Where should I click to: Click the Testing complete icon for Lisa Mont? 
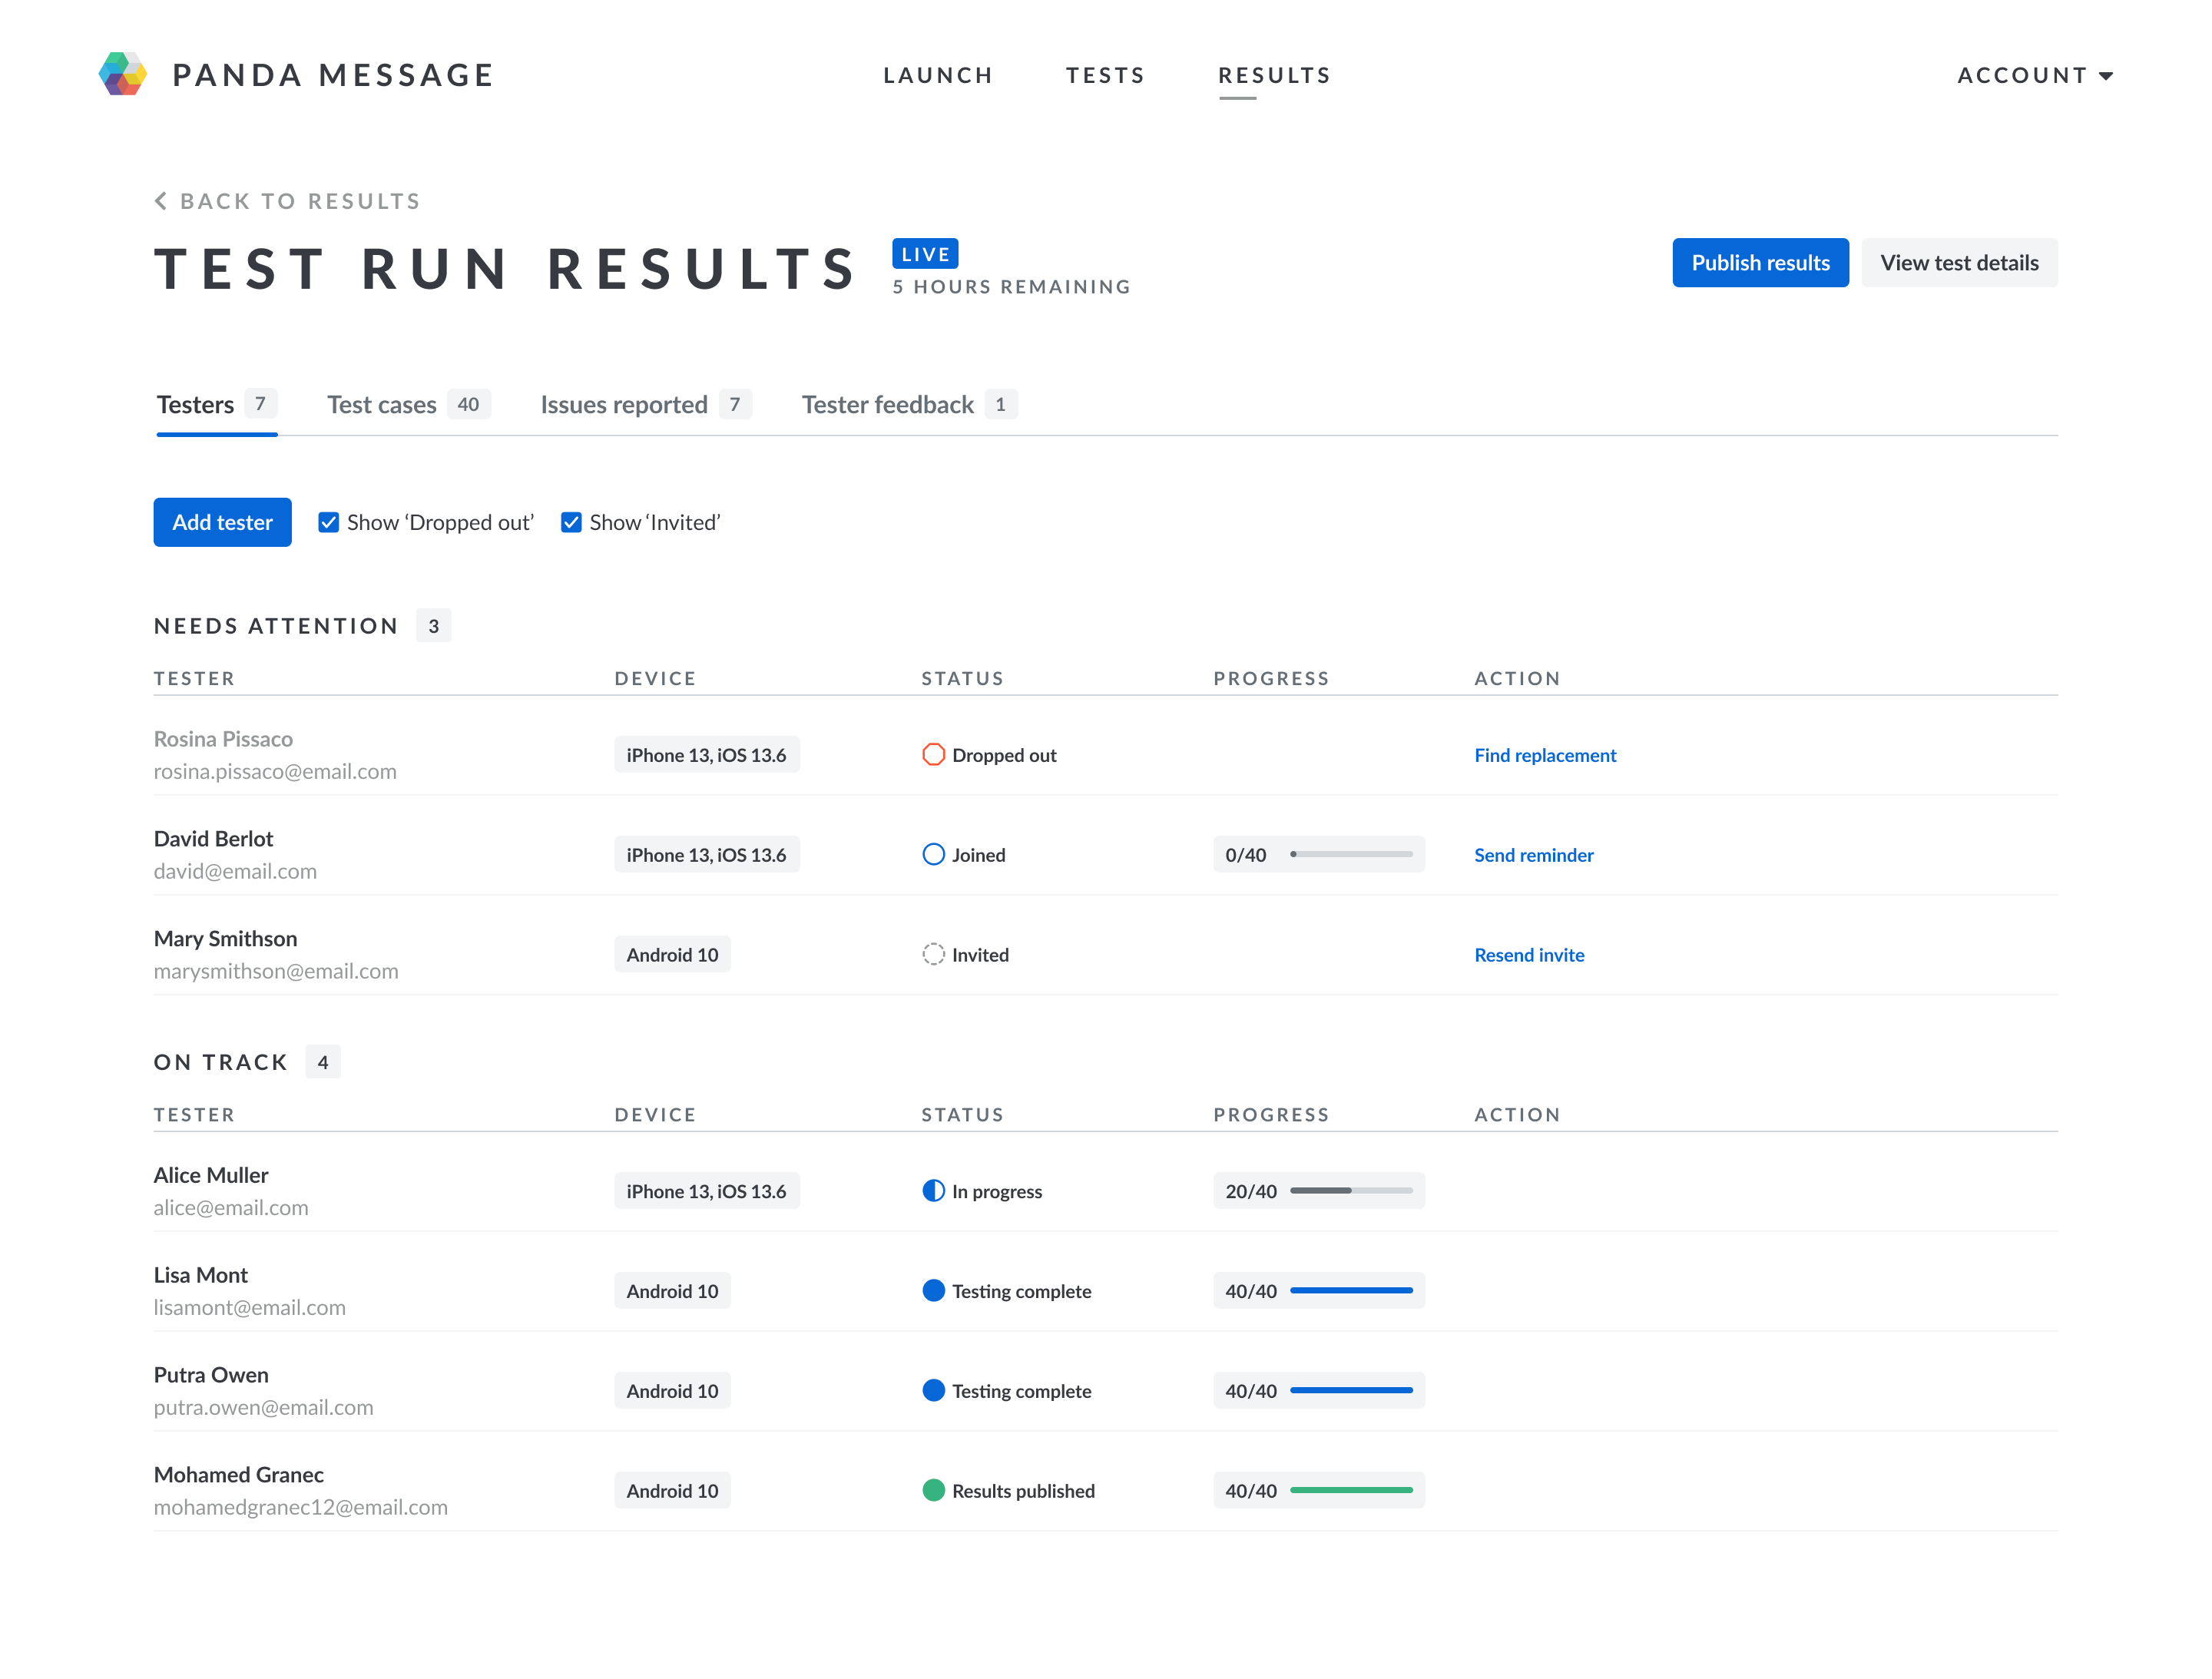point(933,1290)
